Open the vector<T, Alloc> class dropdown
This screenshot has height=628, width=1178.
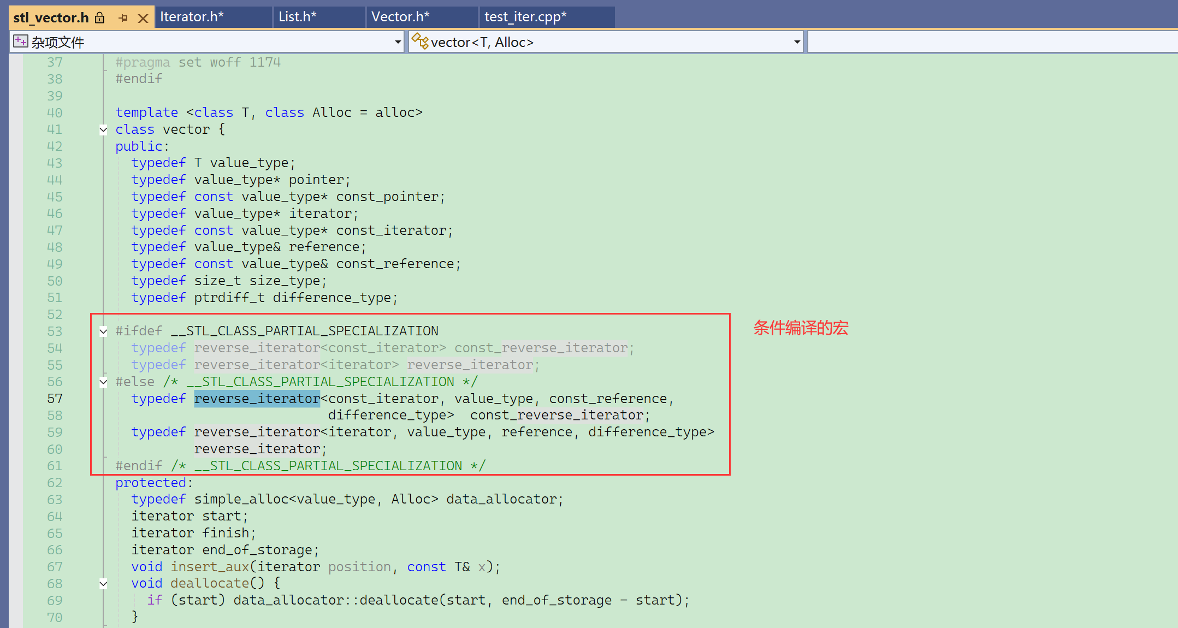(x=797, y=42)
